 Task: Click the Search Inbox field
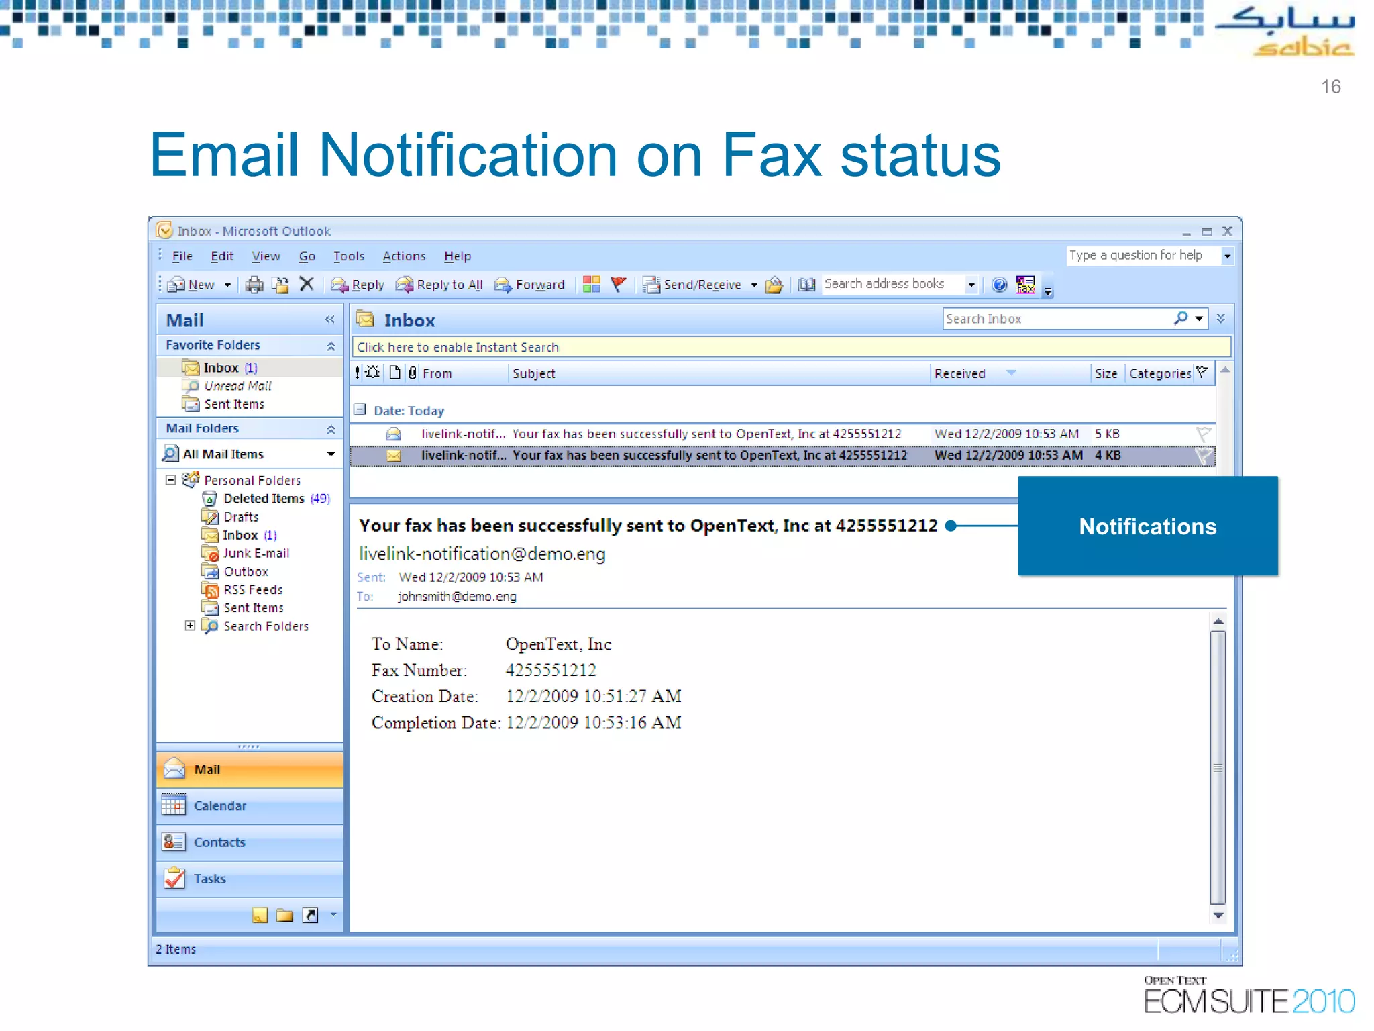[1057, 319]
